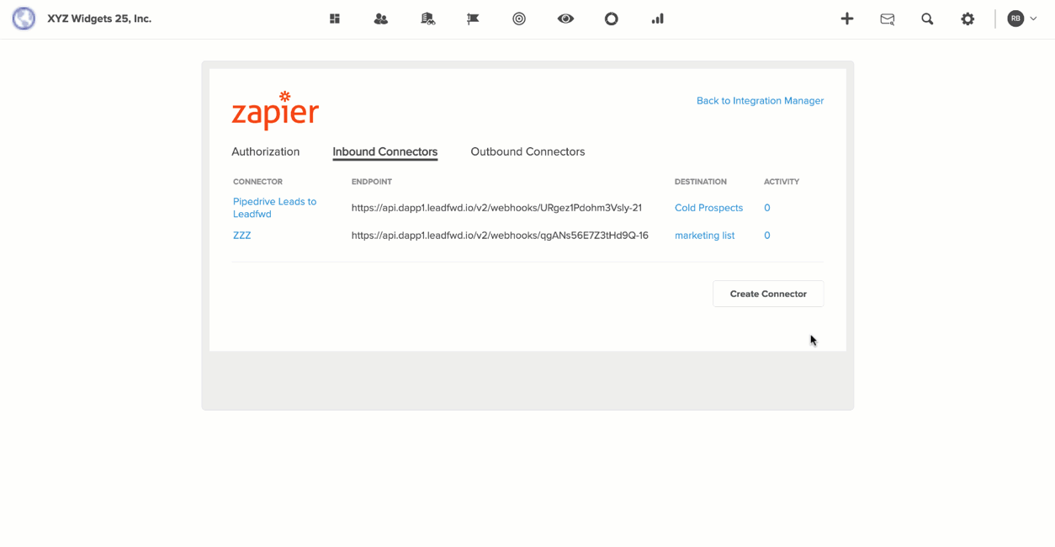Go Back to Integration Manager

(x=760, y=101)
